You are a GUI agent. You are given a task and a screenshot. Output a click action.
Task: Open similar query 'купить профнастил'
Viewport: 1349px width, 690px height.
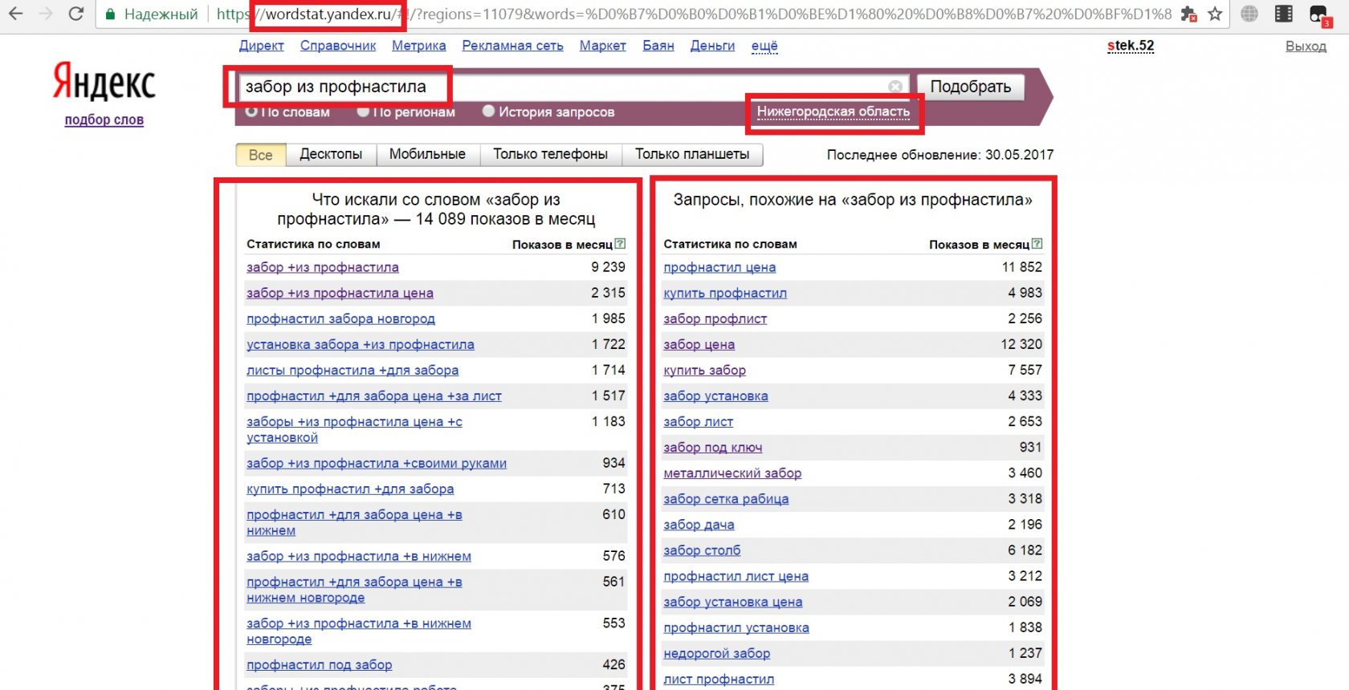point(725,293)
